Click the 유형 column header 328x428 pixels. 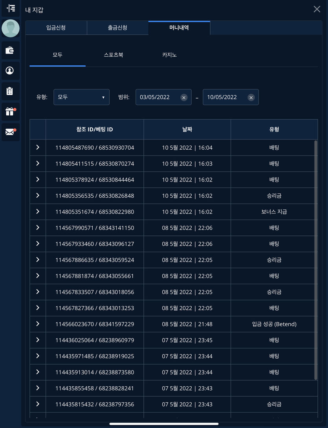click(274, 130)
